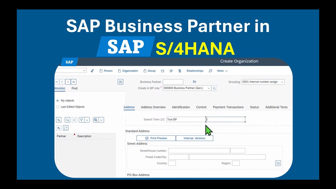The height and width of the screenshot is (189, 336).
Task: Click the details zoom icon in worklist toolbar
Action: pyautogui.click(x=59, y=120)
